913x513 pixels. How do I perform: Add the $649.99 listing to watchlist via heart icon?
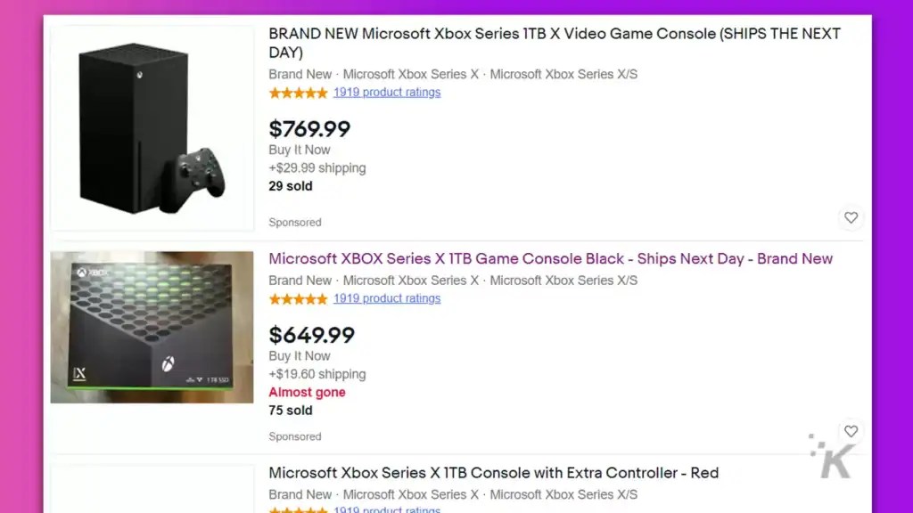[x=851, y=431]
